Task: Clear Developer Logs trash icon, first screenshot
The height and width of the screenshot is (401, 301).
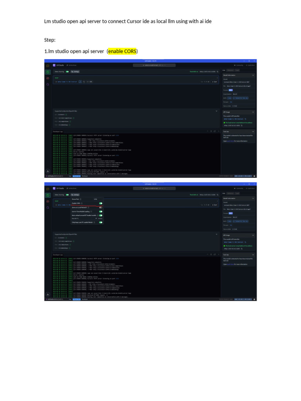Action: [x=211, y=131]
